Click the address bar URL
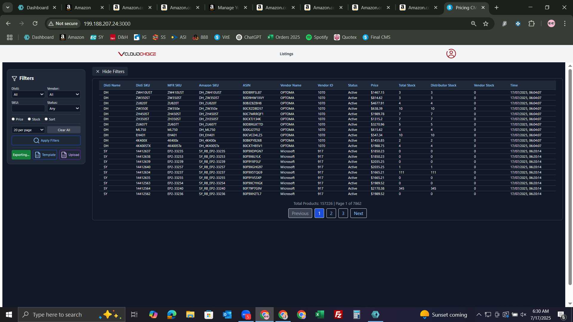573x322 pixels. 107,24
